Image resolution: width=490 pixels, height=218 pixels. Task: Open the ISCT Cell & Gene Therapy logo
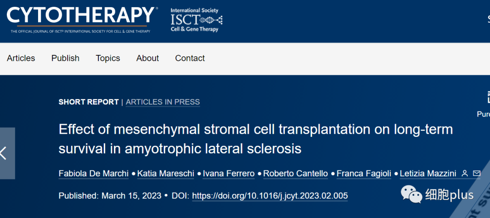click(x=196, y=20)
